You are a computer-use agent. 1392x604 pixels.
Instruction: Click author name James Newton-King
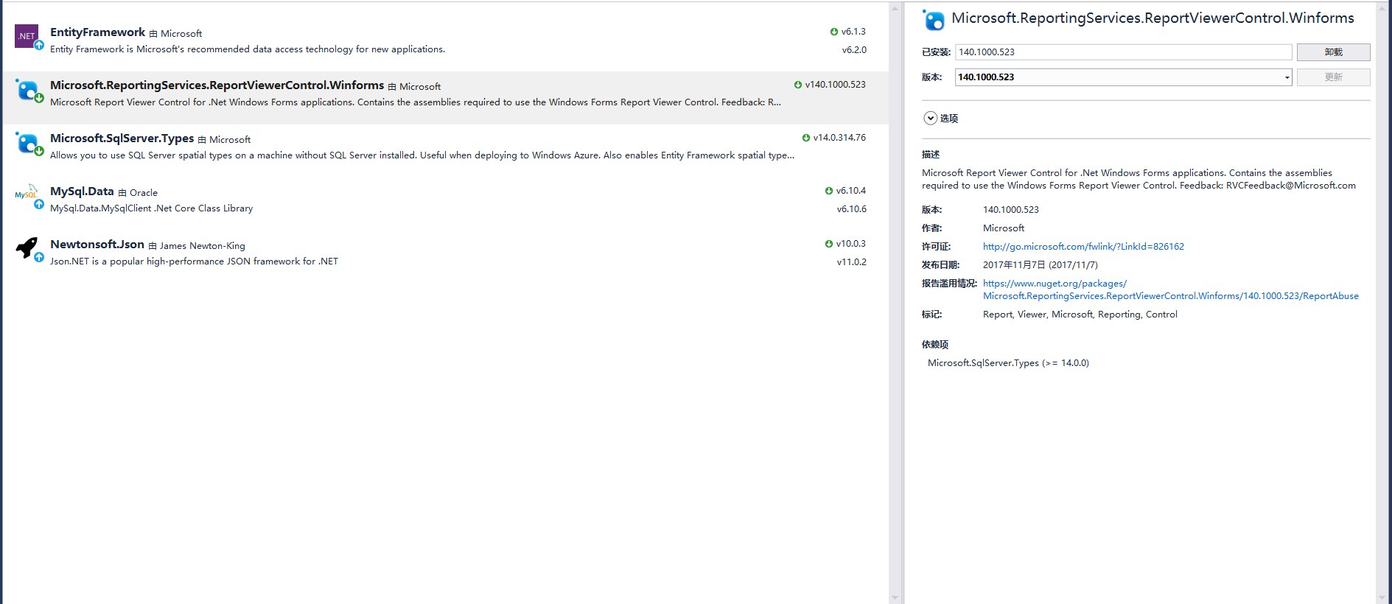(203, 246)
